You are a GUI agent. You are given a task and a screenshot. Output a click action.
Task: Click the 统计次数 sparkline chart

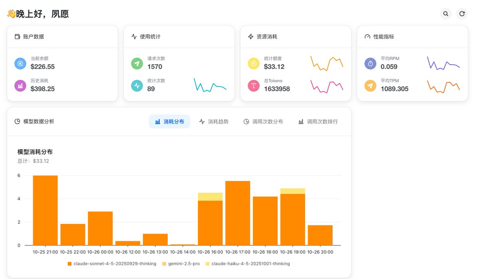(210, 85)
